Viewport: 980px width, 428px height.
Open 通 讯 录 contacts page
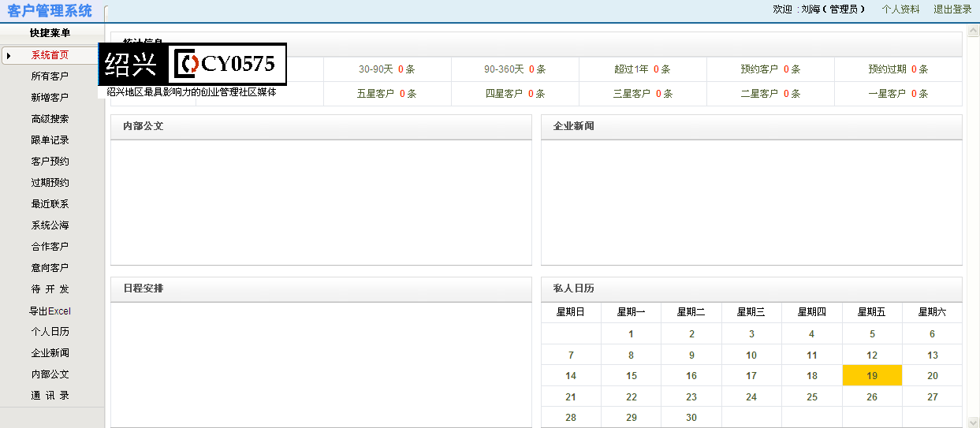point(50,396)
